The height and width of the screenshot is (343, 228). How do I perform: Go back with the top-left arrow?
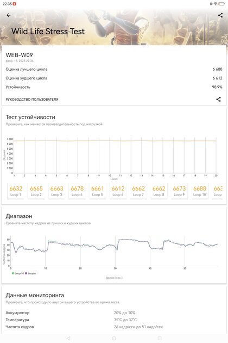tap(9, 15)
